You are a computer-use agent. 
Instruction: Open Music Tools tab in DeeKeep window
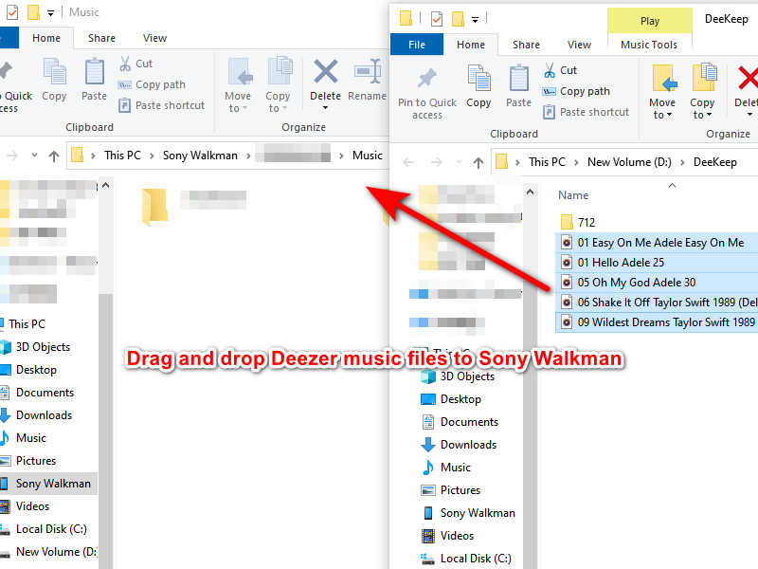coord(649,45)
